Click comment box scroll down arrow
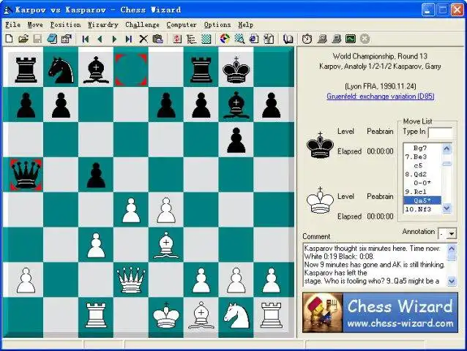This screenshot has height=351, width=467. pos(452,281)
